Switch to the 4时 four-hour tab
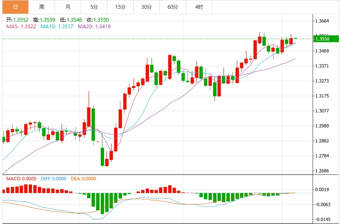The width and height of the screenshot is (343, 224). click(199, 7)
